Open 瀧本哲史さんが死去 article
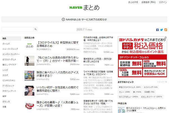Viewport: 169px width, 113px height. tap(98, 60)
